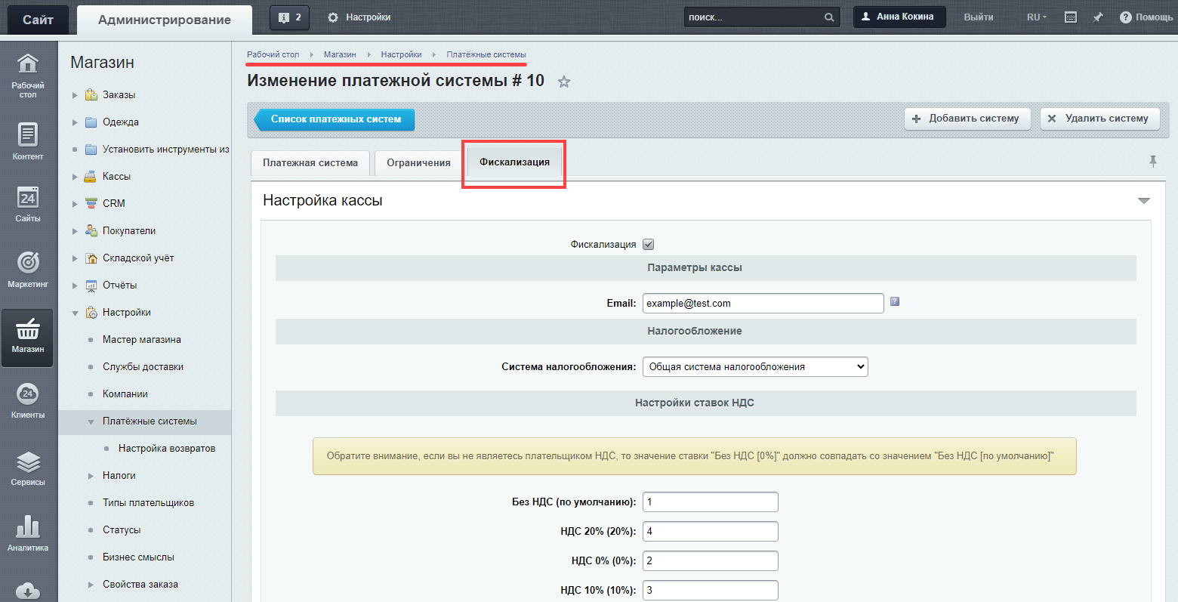The image size is (1178, 602).
Task: Click the Без НДС (по умолчанию) field
Action: point(710,502)
